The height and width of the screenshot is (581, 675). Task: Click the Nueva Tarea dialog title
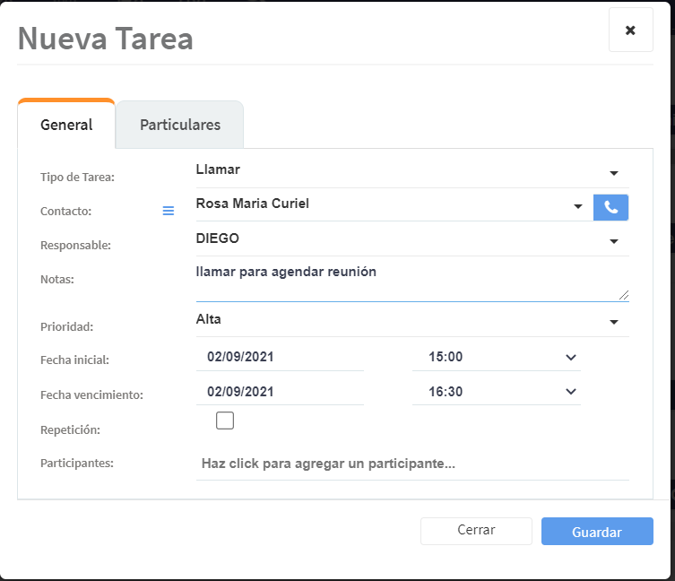pos(106,39)
